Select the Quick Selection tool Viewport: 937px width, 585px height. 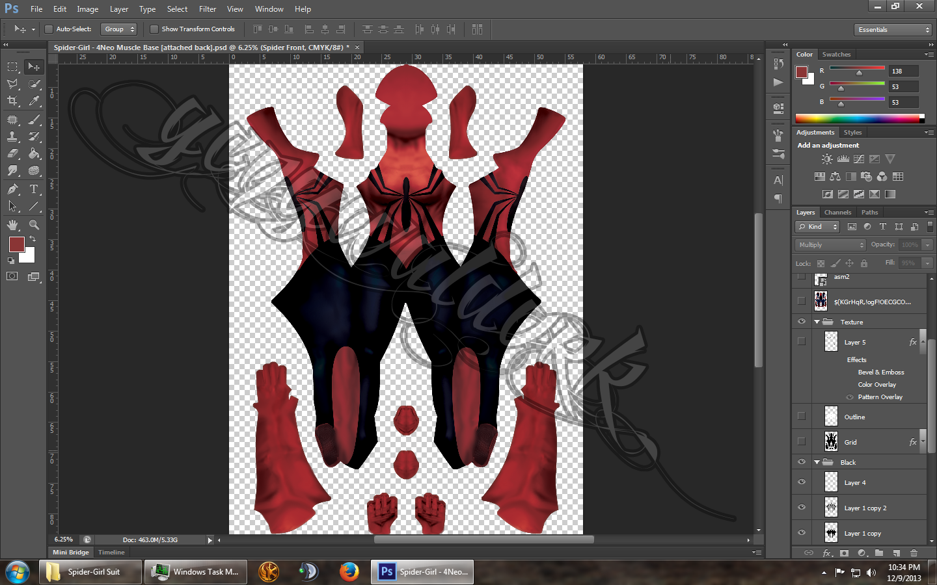coord(34,84)
